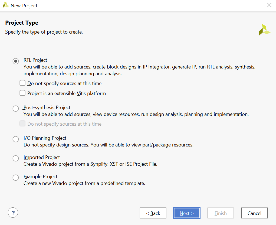Click disabled 'Do not specify sources' under Post-synthesis
Screen dimensions: 276x225
[x=22, y=123]
